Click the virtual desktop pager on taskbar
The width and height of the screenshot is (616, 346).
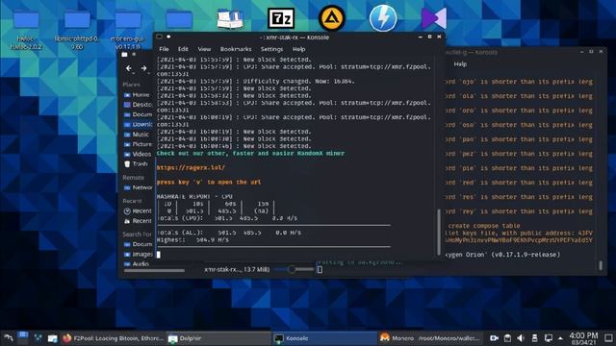point(23,337)
